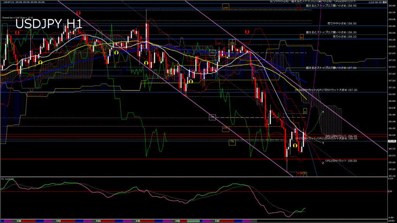Select the W marker near 158.20 line
This screenshot has width=397, height=223.
301,37
